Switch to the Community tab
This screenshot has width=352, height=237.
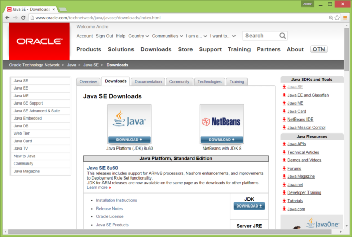tap(180, 82)
